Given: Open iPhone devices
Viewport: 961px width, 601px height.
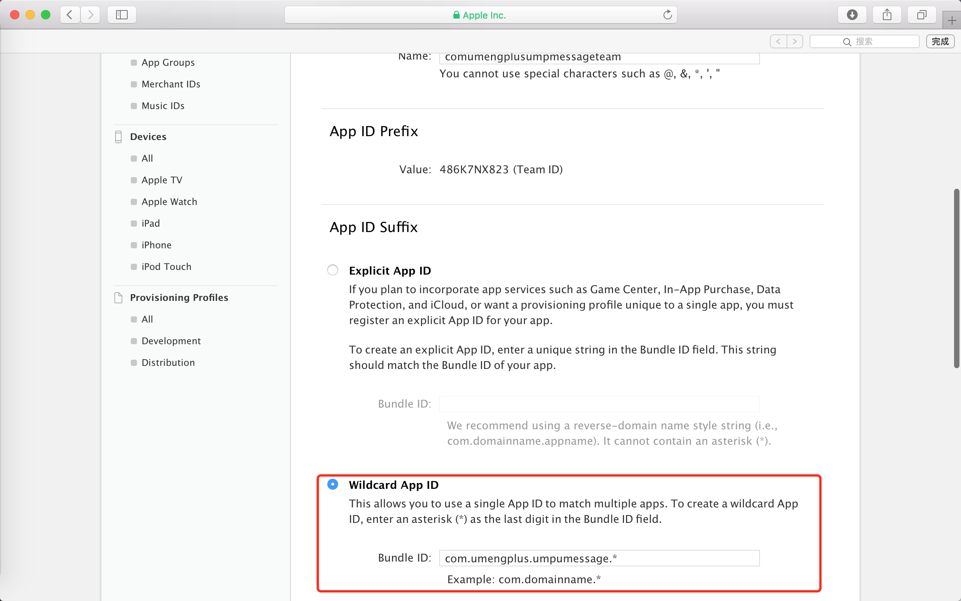Looking at the screenshot, I should (157, 245).
